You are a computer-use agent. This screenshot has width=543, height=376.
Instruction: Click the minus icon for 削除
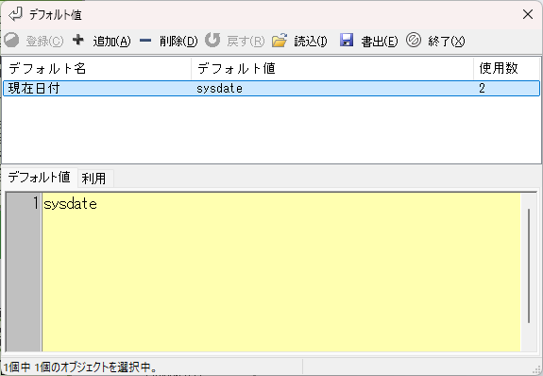(145, 41)
